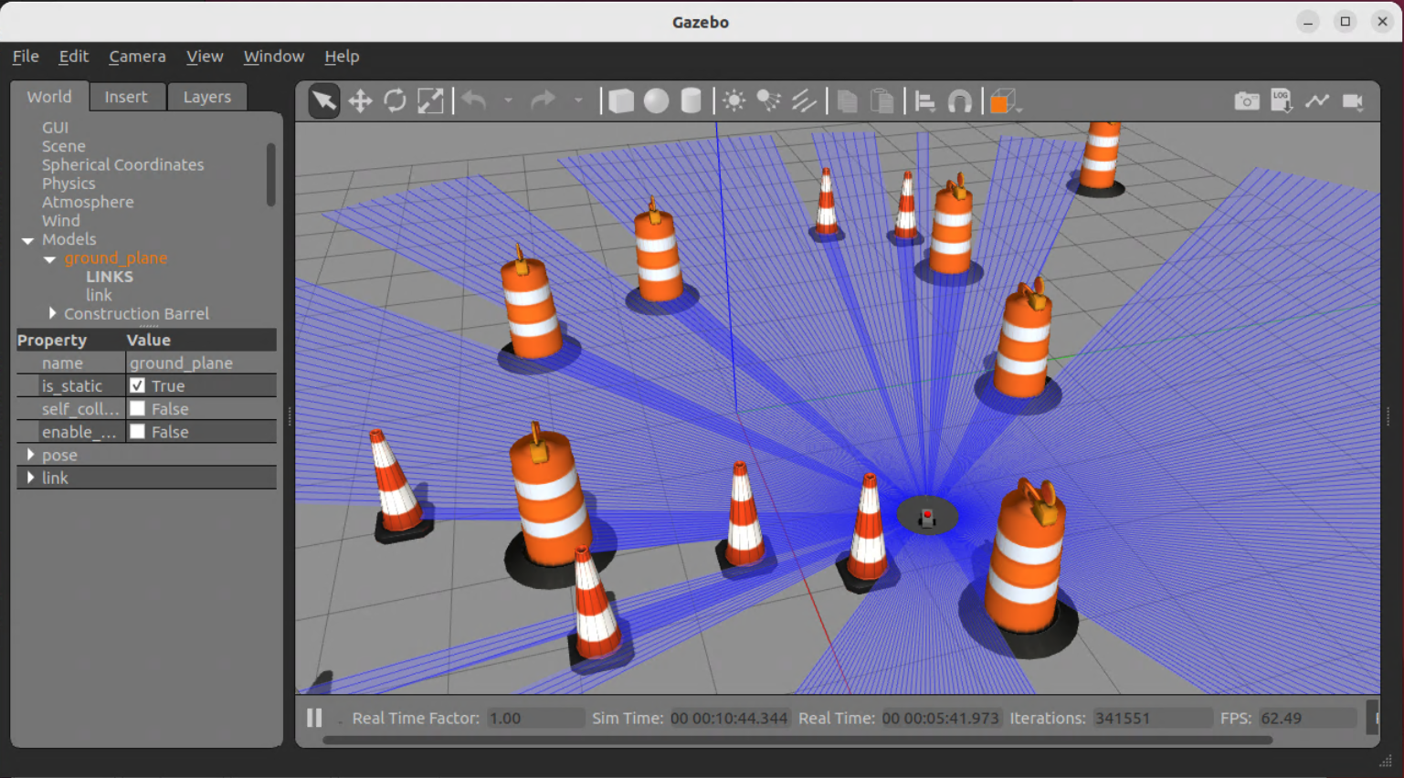Switch to the World tab
The height and width of the screenshot is (778, 1404).
[x=49, y=97]
